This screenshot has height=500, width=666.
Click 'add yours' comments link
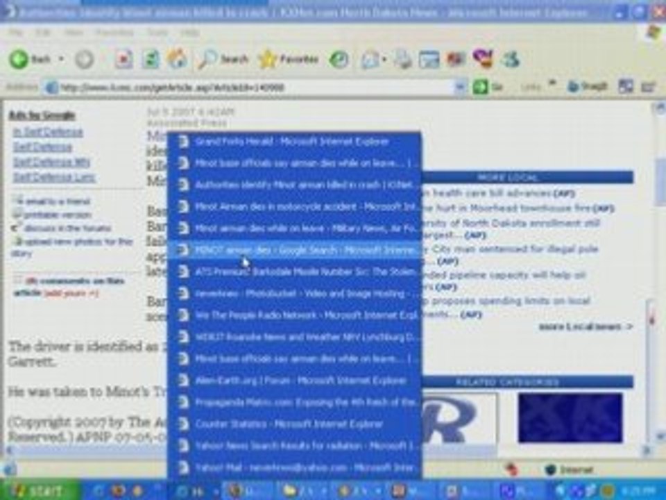pos(71,293)
